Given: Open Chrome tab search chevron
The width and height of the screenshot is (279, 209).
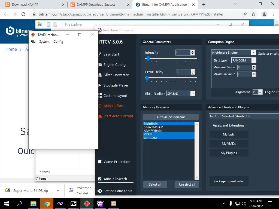Looking at the screenshot, I should pyautogui.click(x=235, y=4).
